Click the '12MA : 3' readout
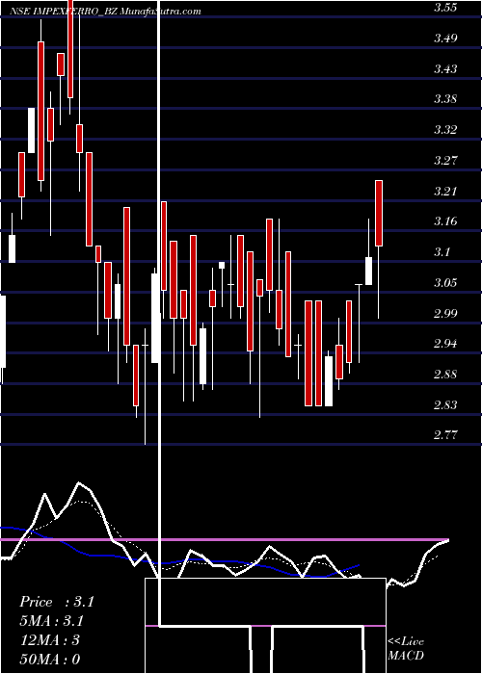 click(x=49, y=640)
